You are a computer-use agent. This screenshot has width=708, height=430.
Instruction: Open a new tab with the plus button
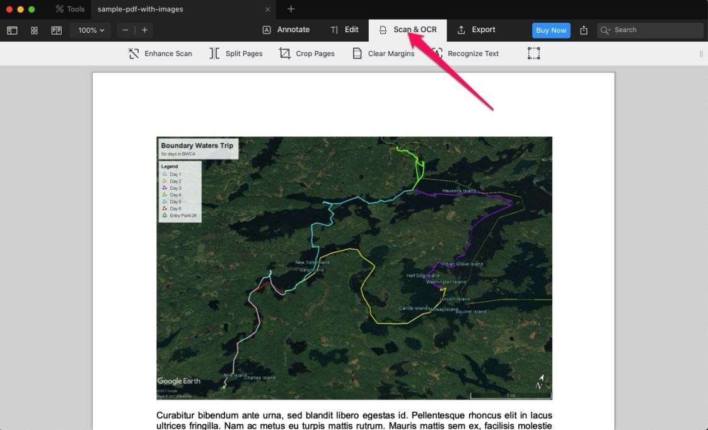pos(290,9)
